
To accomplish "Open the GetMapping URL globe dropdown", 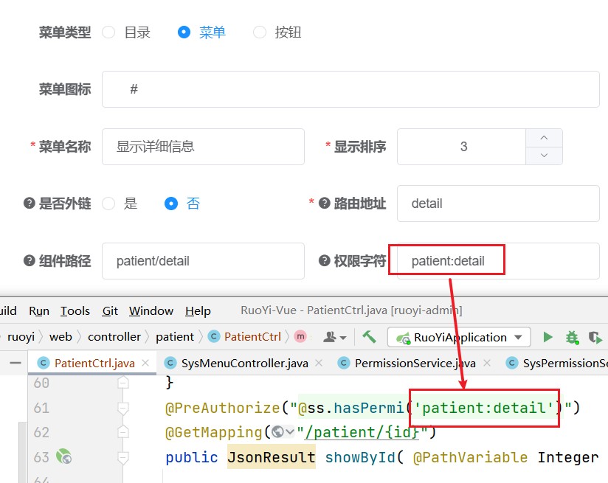I will (x=283, y=432).
